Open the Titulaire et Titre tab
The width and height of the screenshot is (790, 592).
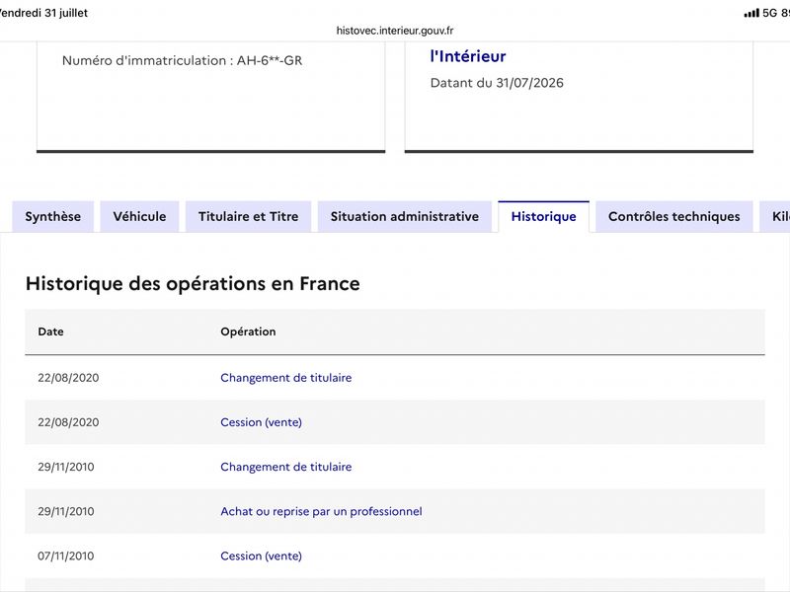point(249,216)
